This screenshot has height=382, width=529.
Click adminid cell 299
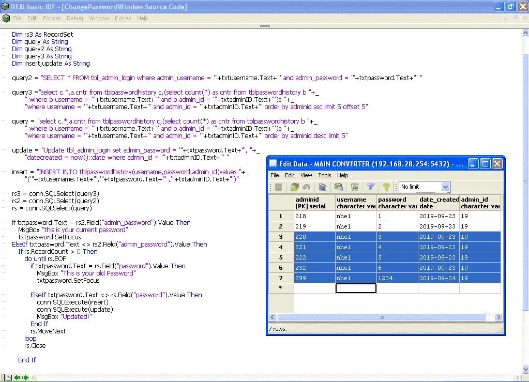pyautogui.click(x=314, y=278)
